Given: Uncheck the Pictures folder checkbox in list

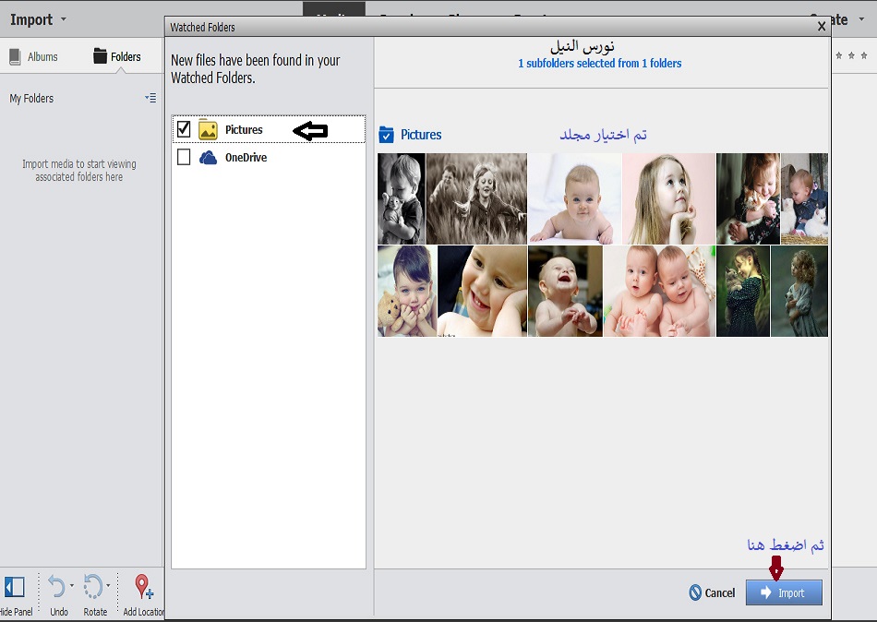Looking at the screenshot, I should tap(184, 130).
